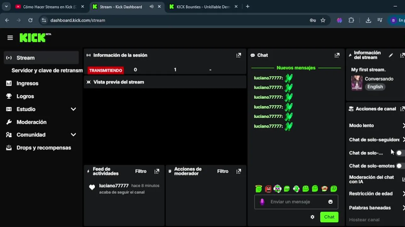Click luciano77777 in activity feed
This screenshot has width=405, height=227.
tap(114, 186)
